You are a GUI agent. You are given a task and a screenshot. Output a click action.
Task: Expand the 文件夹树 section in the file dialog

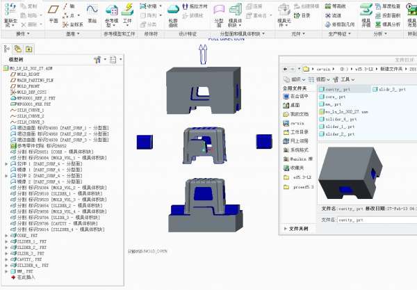[x=286, y=229]
